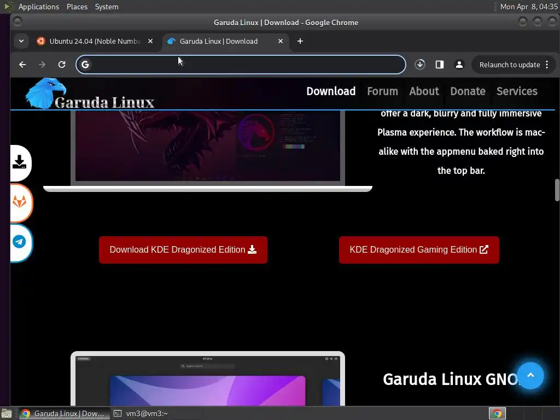This screenshot has height=420, width=560.
Task: Close the Ubuntu 24.04 tab
Action: [x=150, y=41]
